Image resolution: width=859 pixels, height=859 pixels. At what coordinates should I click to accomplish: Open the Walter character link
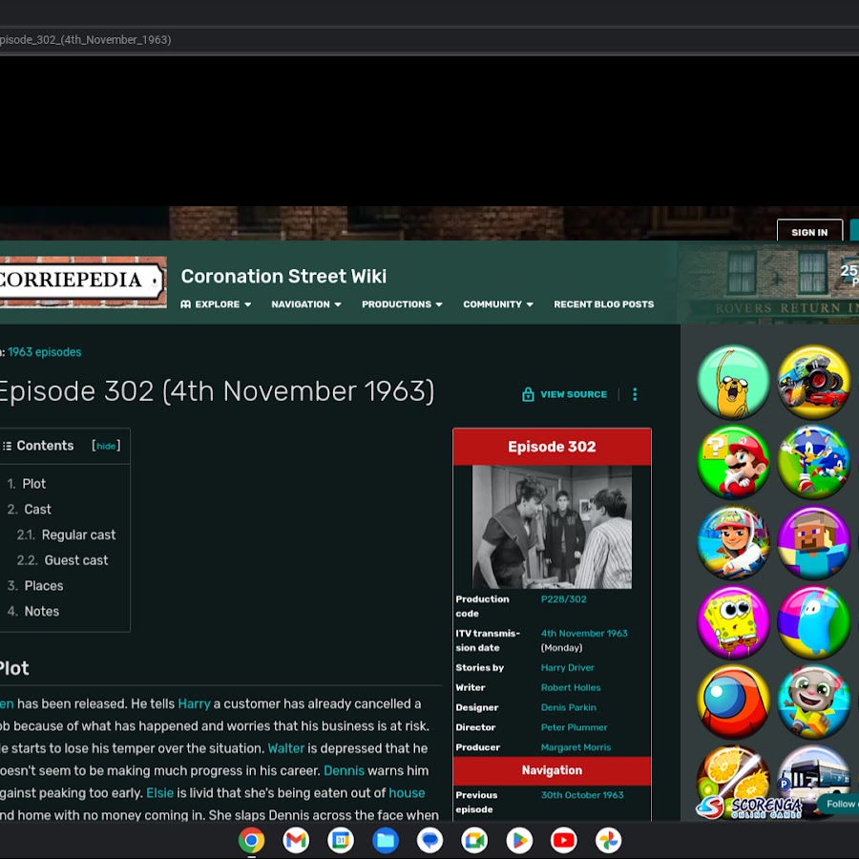pos(286,748)
